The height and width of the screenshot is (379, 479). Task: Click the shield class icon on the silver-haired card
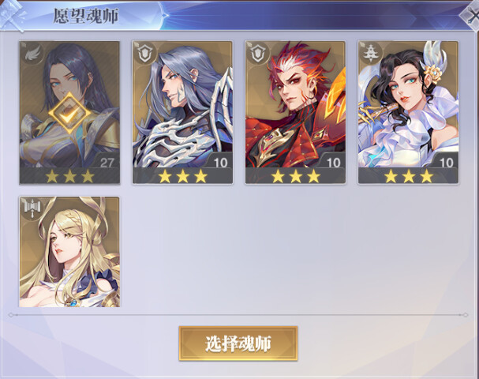click(144, 53)
